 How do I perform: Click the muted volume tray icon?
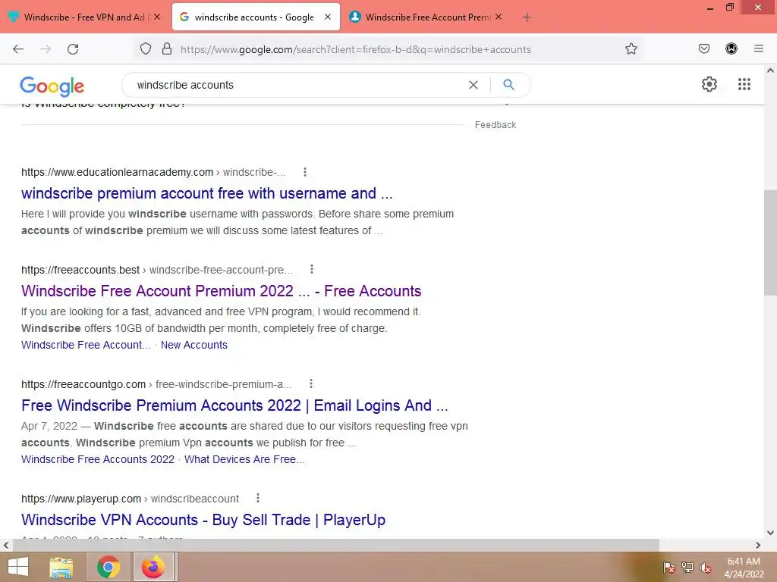[x=706, y=568]
